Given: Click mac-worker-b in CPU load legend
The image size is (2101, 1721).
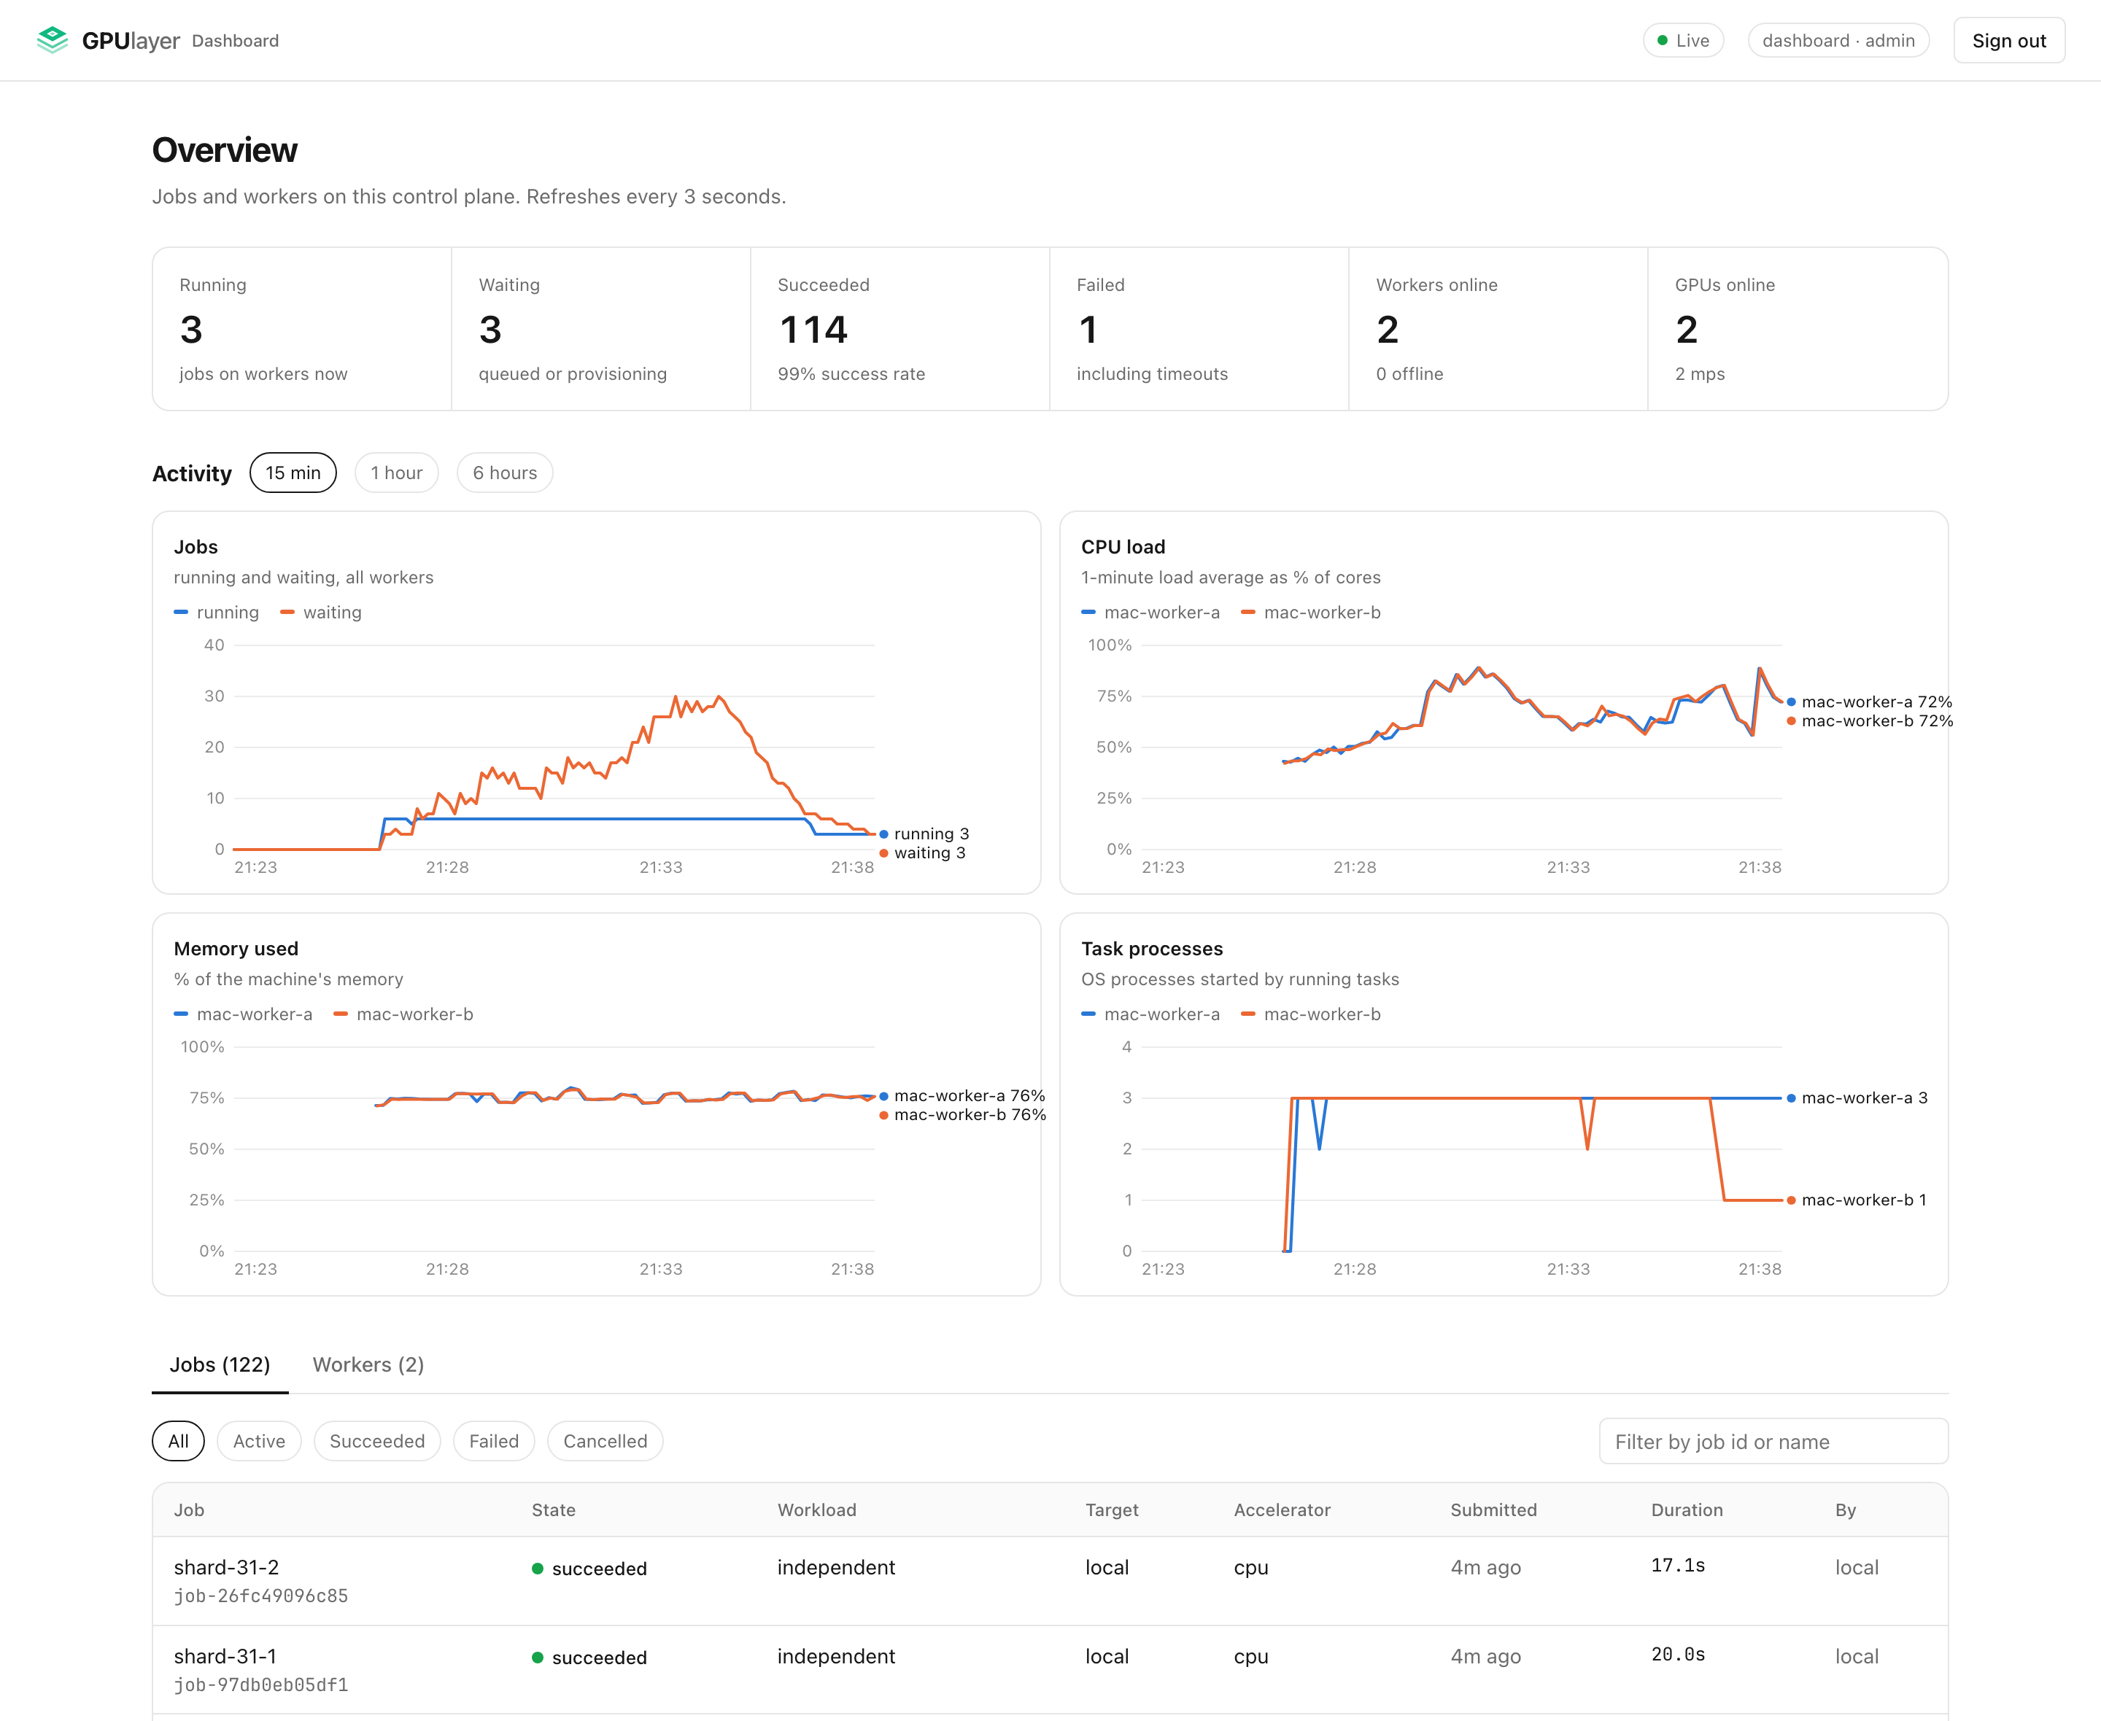Looking at the screenshot, I should pos(1311,613).
